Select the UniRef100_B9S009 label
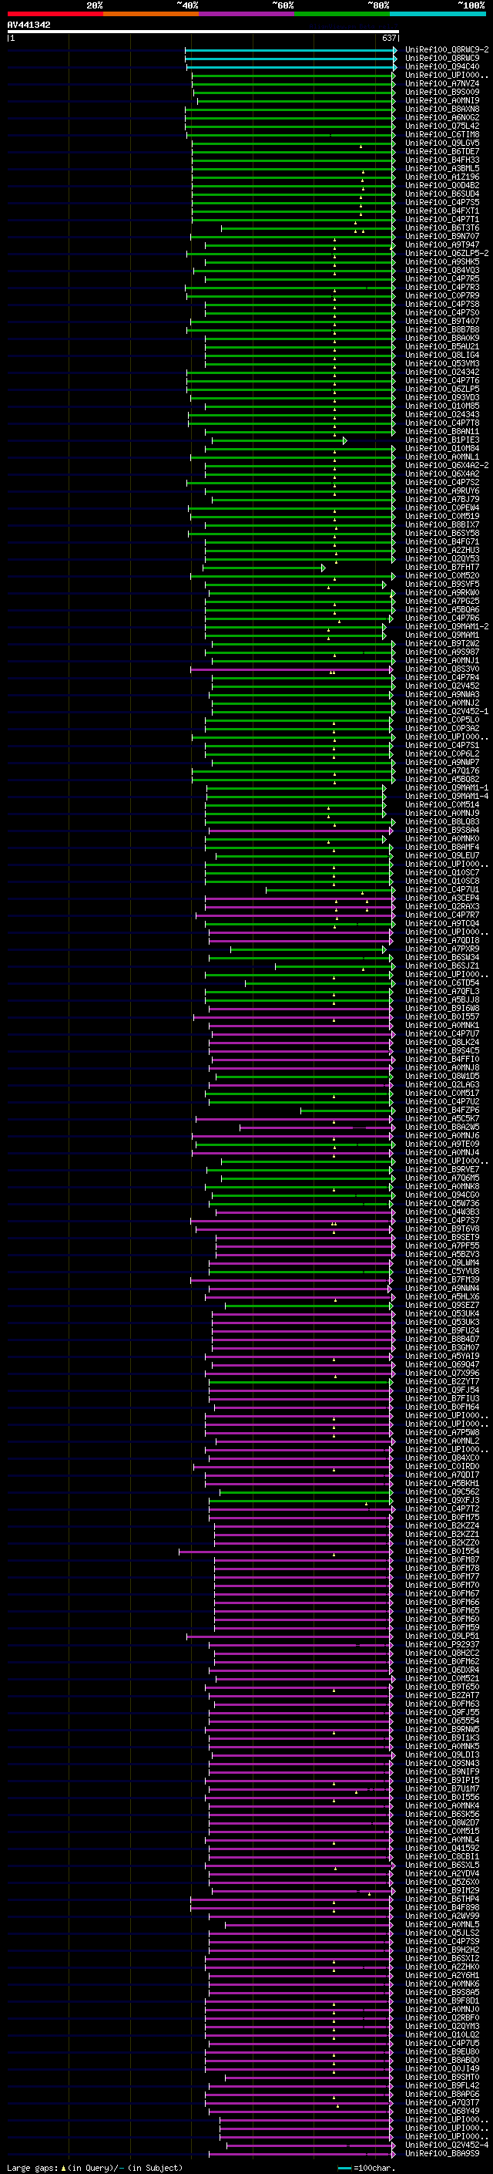Viewport: 493px width, 2174px height. [x=441, y=92]
